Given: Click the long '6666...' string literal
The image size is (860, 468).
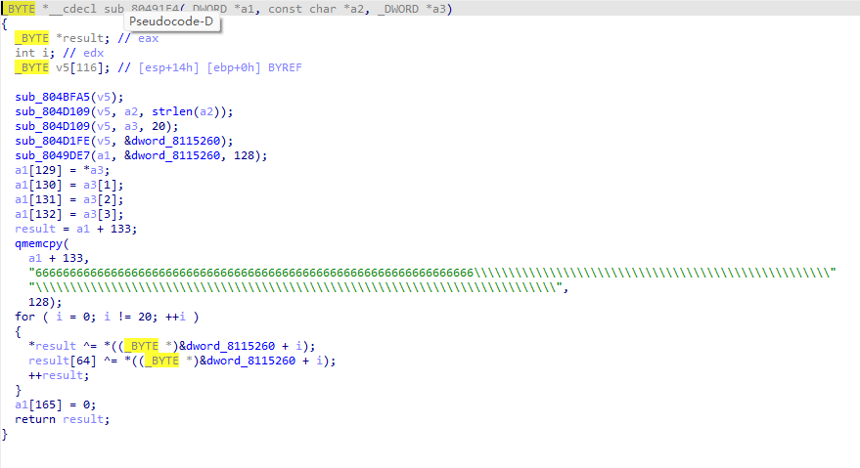Looking at the screenshot, I should click(x=432, y=273).
